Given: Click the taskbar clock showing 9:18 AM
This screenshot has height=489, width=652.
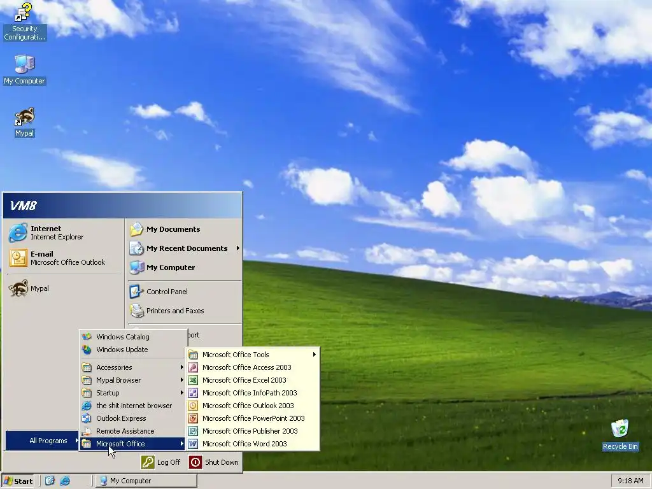Looking at the screenshot, I should [630, 481].
